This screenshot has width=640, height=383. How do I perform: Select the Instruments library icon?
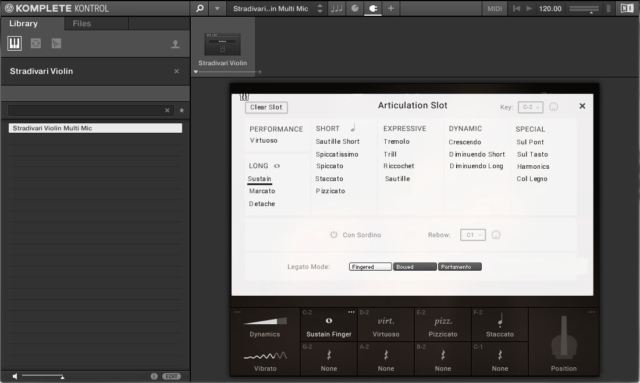14,43
